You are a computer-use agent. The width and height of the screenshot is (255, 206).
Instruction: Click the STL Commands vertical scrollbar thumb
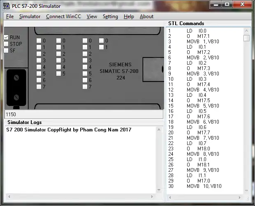(246, 38)
